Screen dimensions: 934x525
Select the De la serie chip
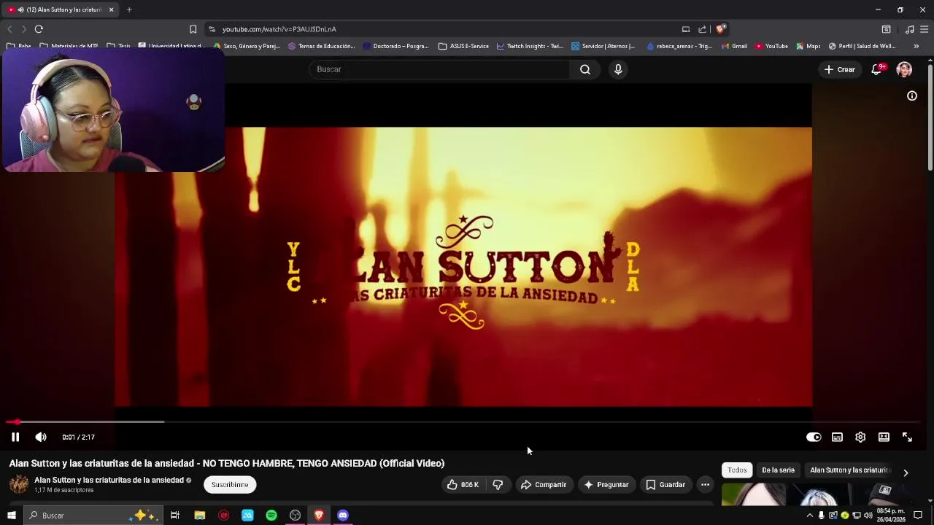(x=778, y=470)
